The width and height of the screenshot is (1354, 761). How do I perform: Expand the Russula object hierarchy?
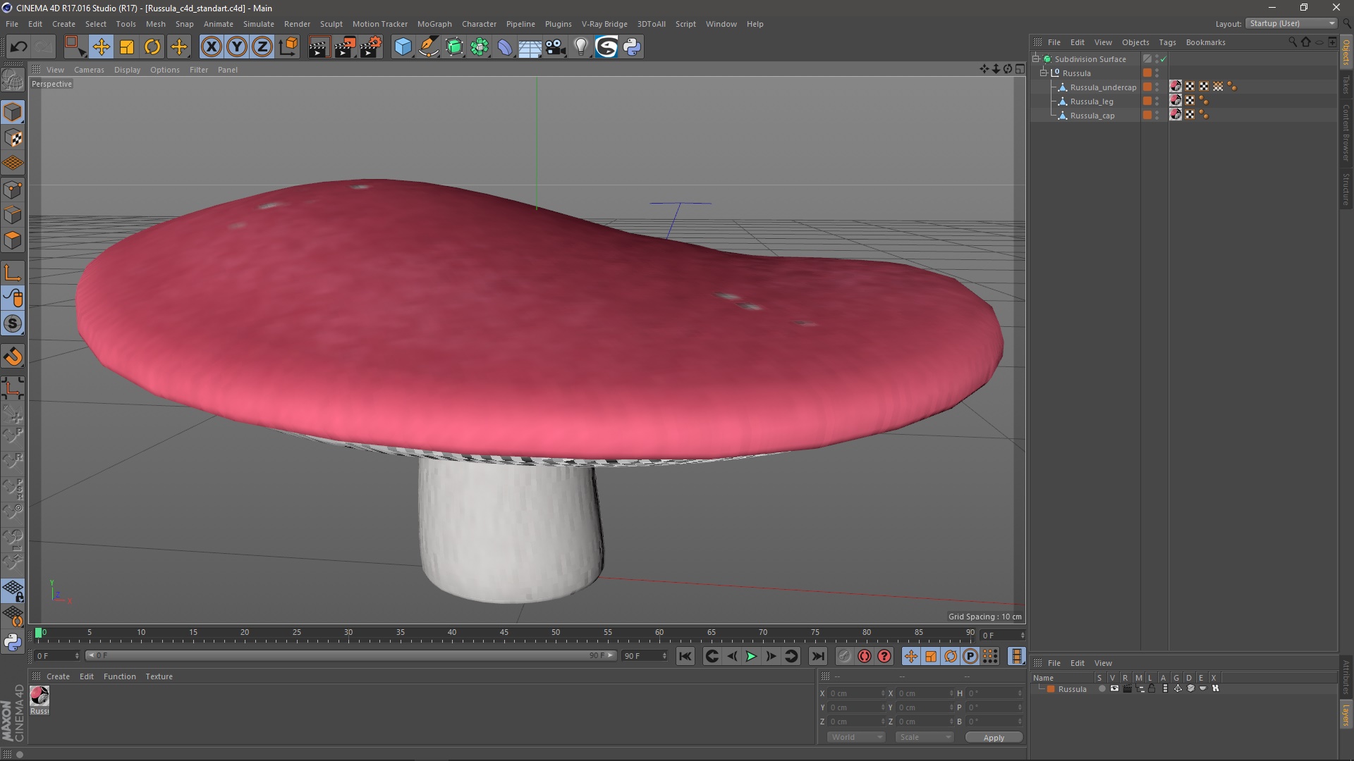click(x=1045, y=73)
